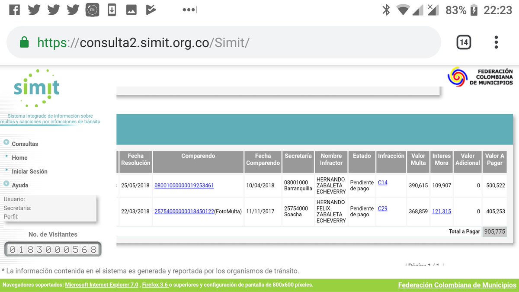Open interest value 121,315 link

[x=442, y=212]
